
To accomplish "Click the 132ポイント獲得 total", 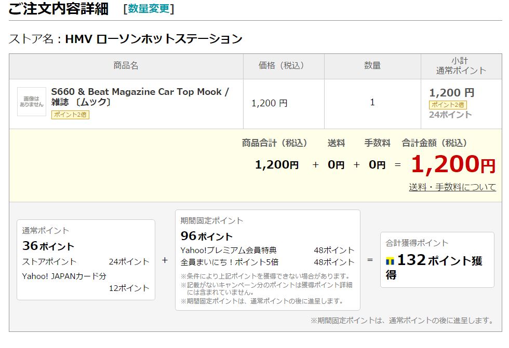I will (434, 267).
